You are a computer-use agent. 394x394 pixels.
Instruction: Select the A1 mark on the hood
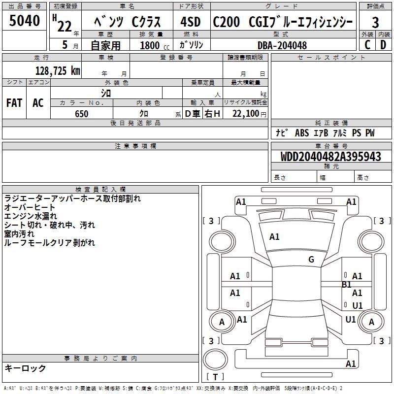[274, 237]
